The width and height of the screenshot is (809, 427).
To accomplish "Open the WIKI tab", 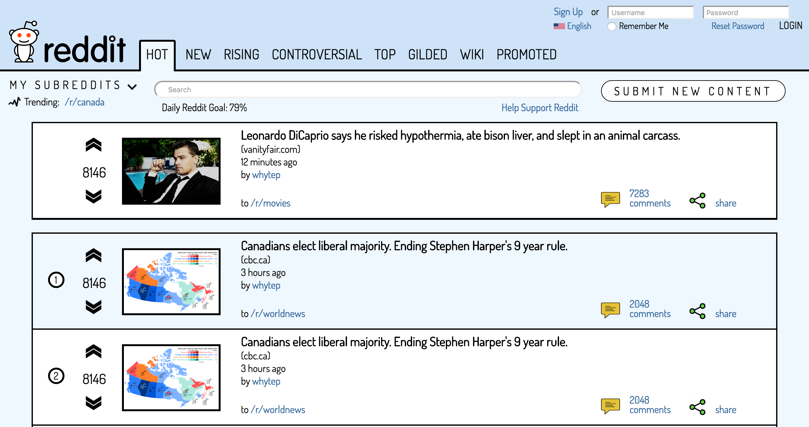I will tap(472, 55).
